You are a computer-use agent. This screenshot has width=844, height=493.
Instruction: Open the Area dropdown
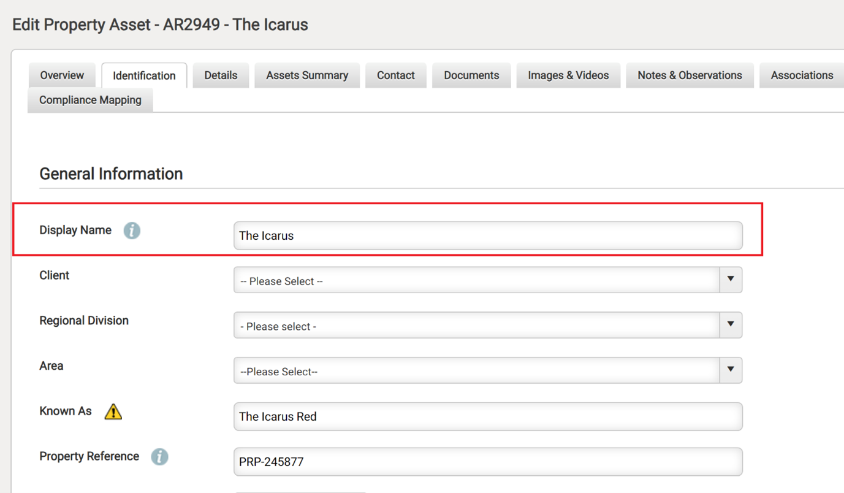[x=488, y=370]
